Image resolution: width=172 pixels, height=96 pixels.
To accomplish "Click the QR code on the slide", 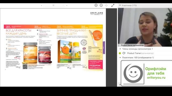I will 25,67.
